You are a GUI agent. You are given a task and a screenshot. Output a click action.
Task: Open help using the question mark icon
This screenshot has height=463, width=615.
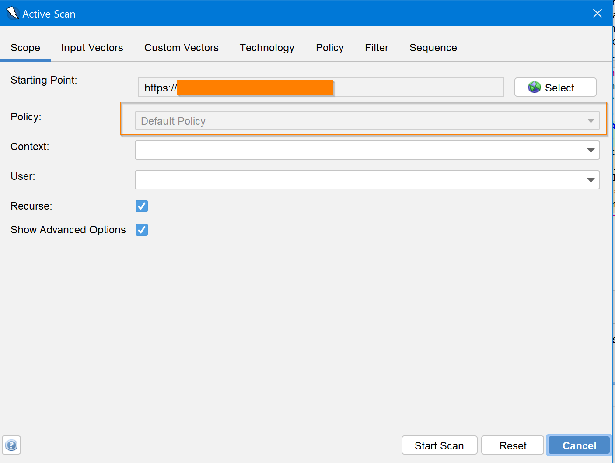pyautogui.click(x=11, y=445)
